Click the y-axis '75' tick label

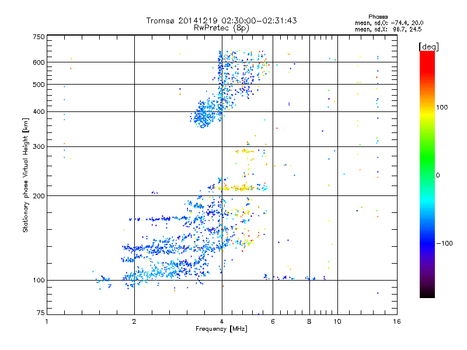click(41, 313)
